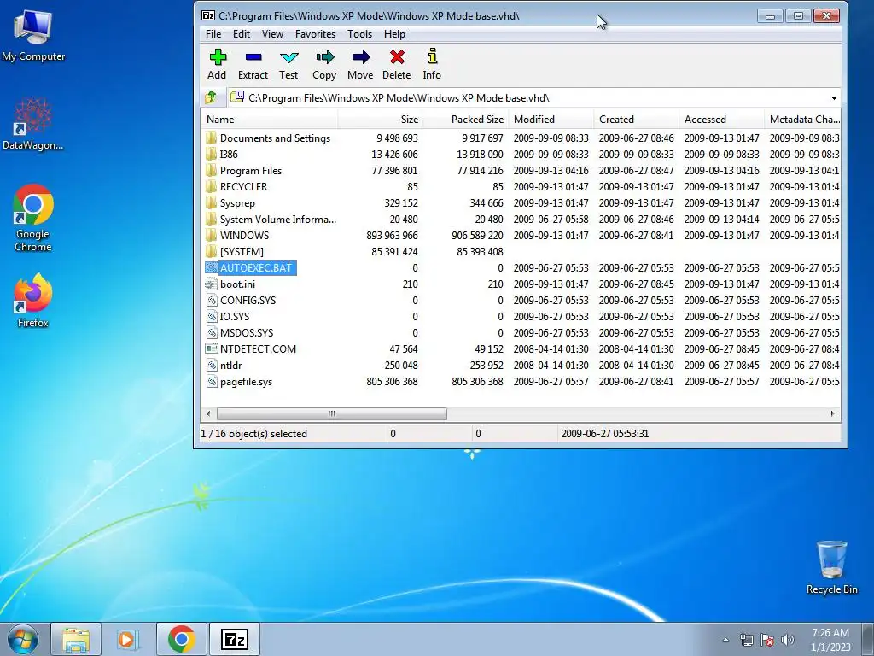Open My Computer desktop icon
The width and height of the screenshot is (874, 656).
coord(33,34)
